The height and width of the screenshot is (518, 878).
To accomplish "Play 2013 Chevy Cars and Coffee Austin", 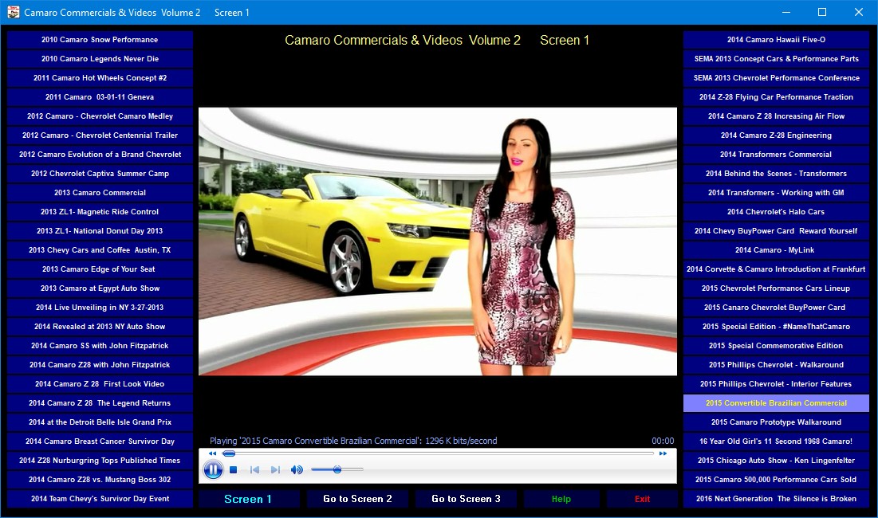I will (100, 250).
